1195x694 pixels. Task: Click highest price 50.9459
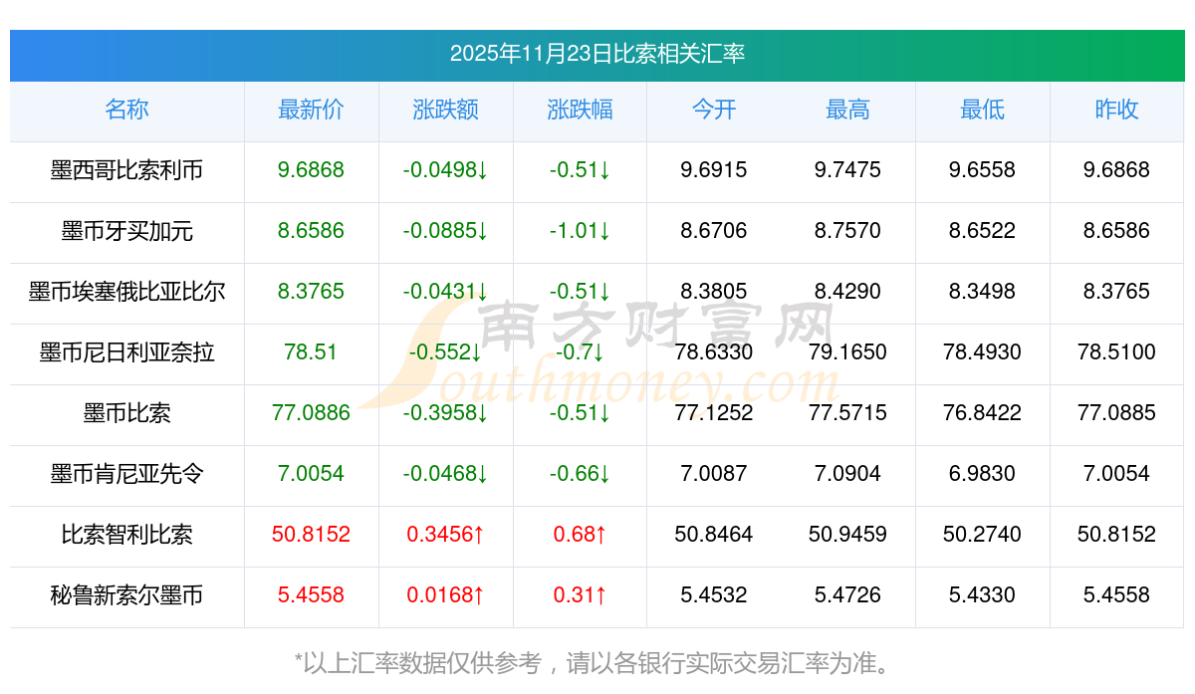848,535
